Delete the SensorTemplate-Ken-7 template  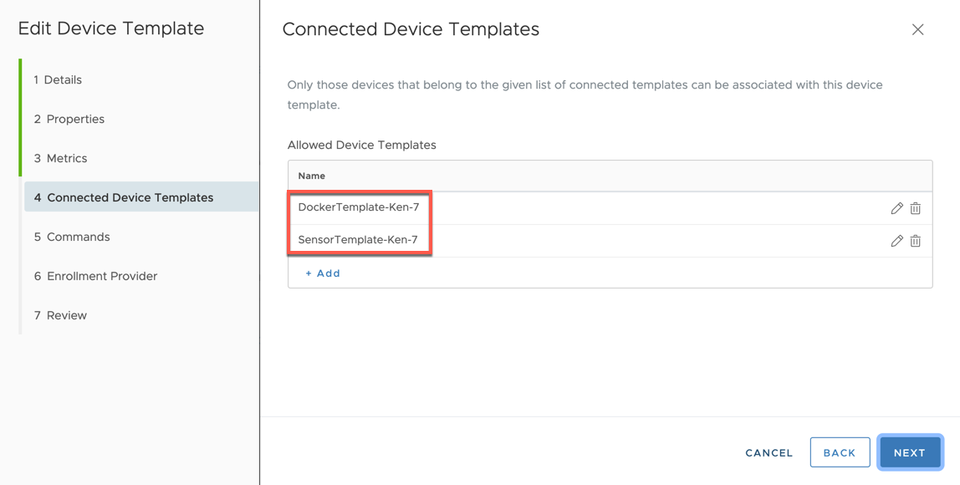click(x=916, y=241)
